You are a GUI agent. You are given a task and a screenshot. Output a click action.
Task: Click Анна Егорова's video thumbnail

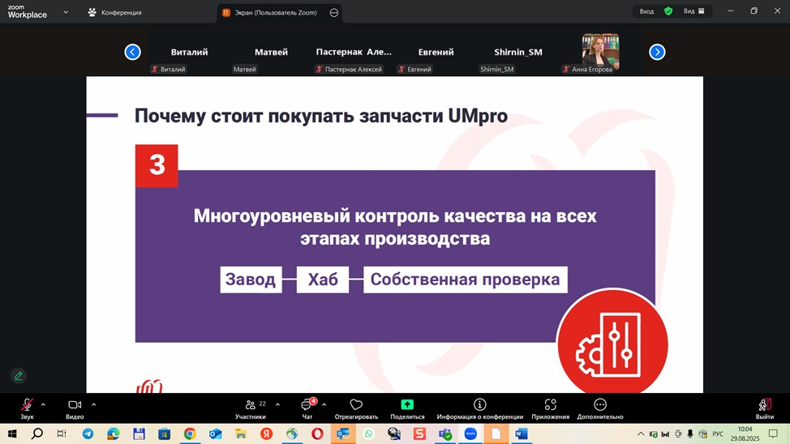pyautogui.click(x=600, y=50)
